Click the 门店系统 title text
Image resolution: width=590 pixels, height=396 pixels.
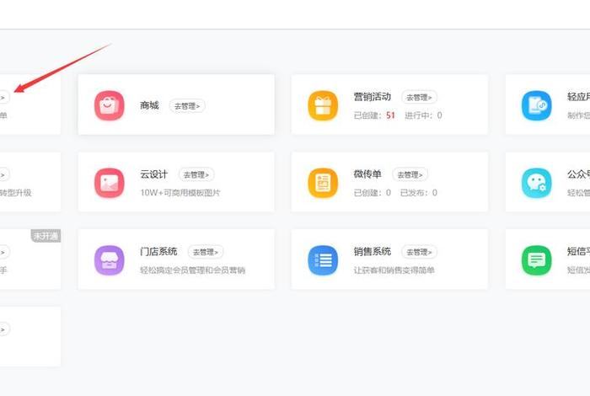point(158,252)
